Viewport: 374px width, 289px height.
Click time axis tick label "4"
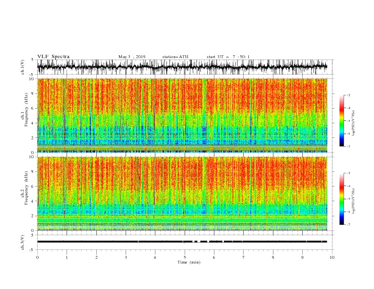pyautogui.click(x=155, y=257)
